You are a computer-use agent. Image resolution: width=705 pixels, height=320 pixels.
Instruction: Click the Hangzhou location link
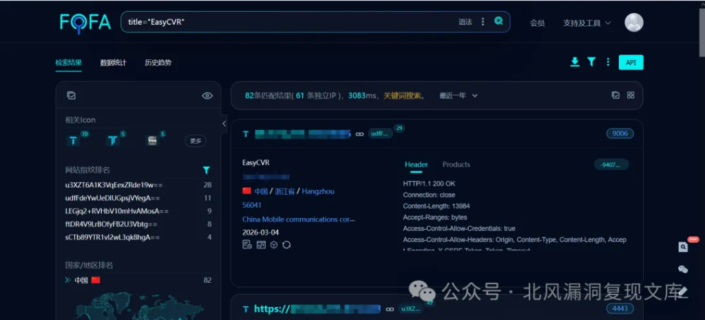point(318,191)
